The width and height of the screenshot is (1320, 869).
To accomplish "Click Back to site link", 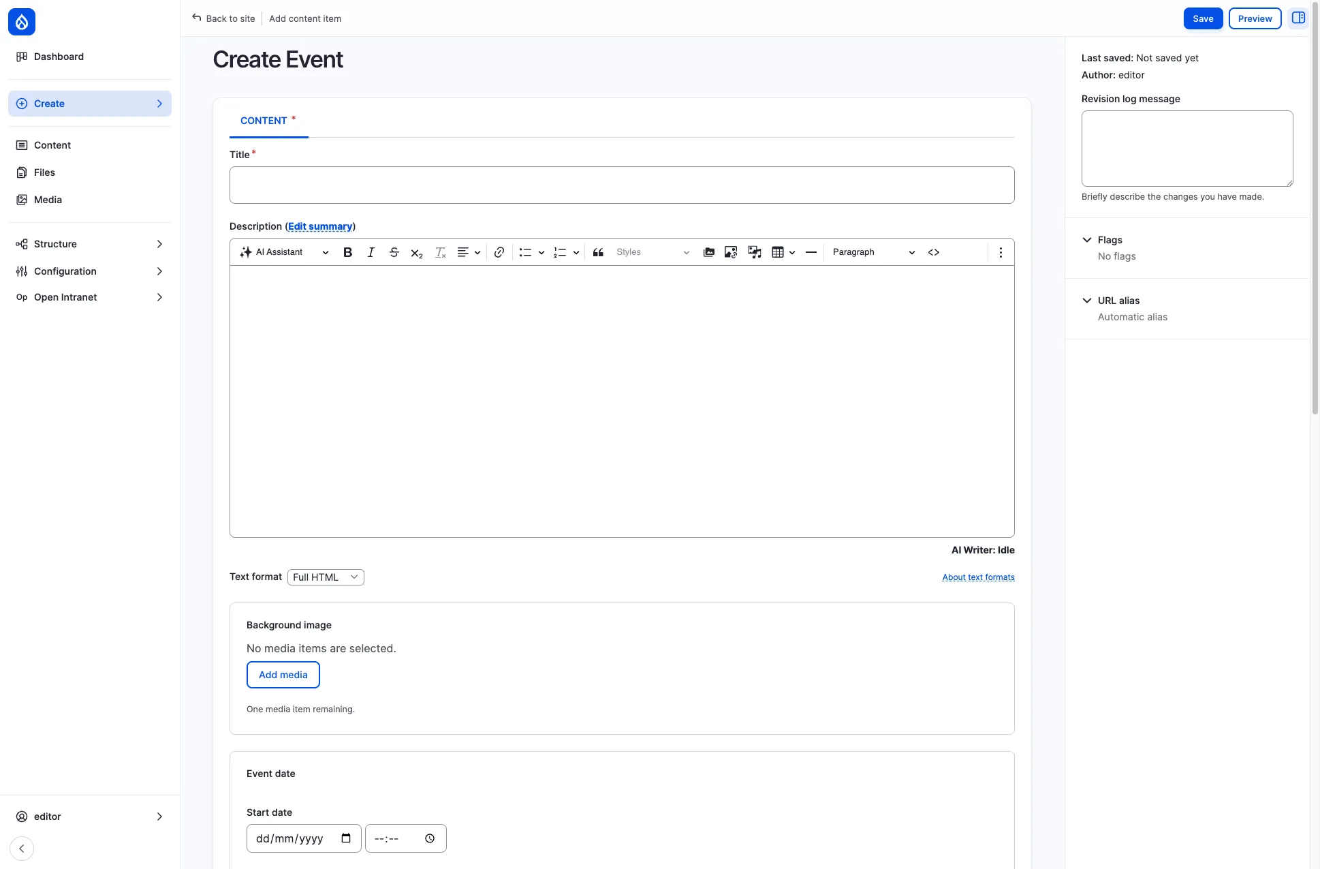I will coord(223,18).
